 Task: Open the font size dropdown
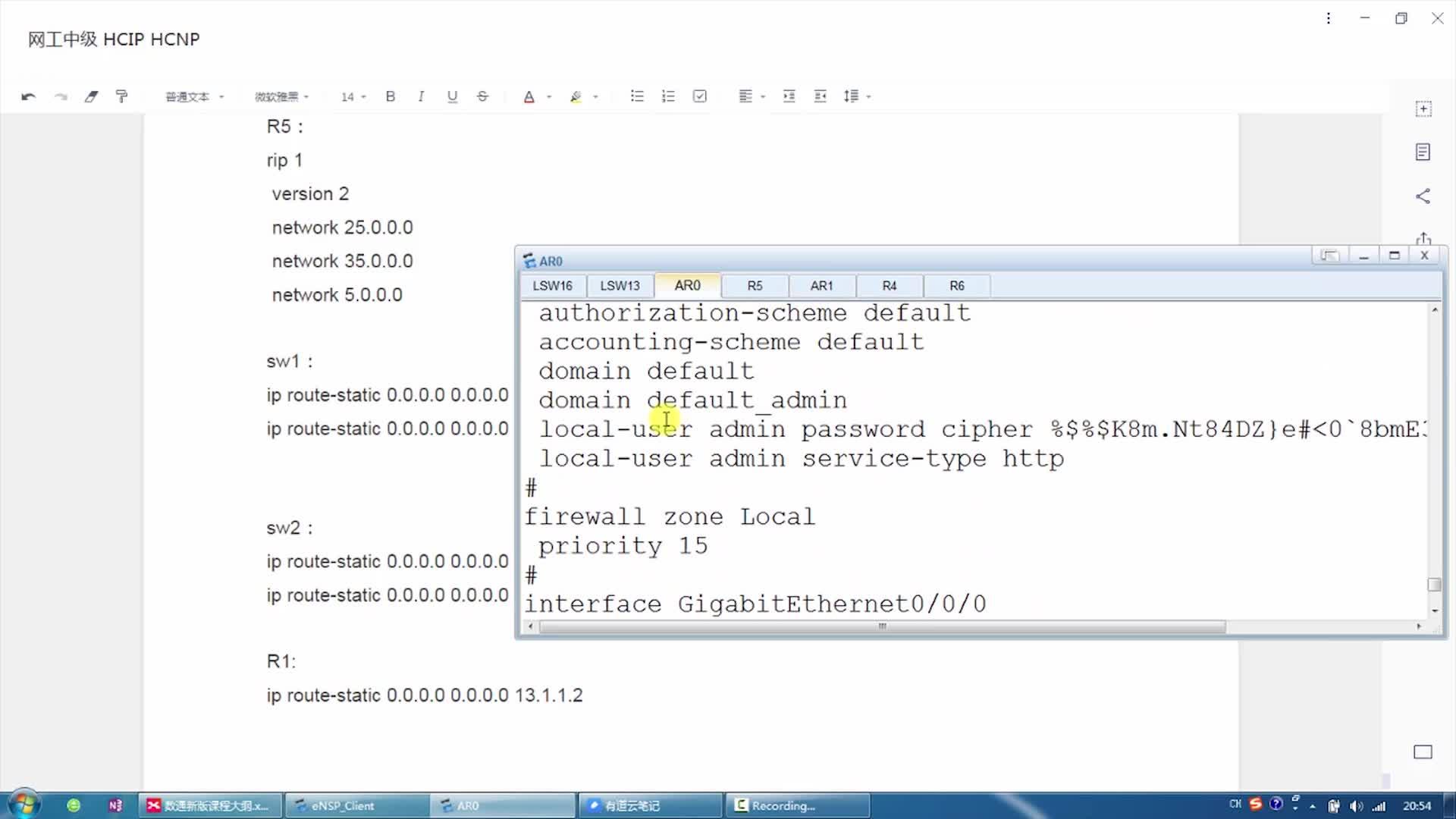(x=364, y=96)
